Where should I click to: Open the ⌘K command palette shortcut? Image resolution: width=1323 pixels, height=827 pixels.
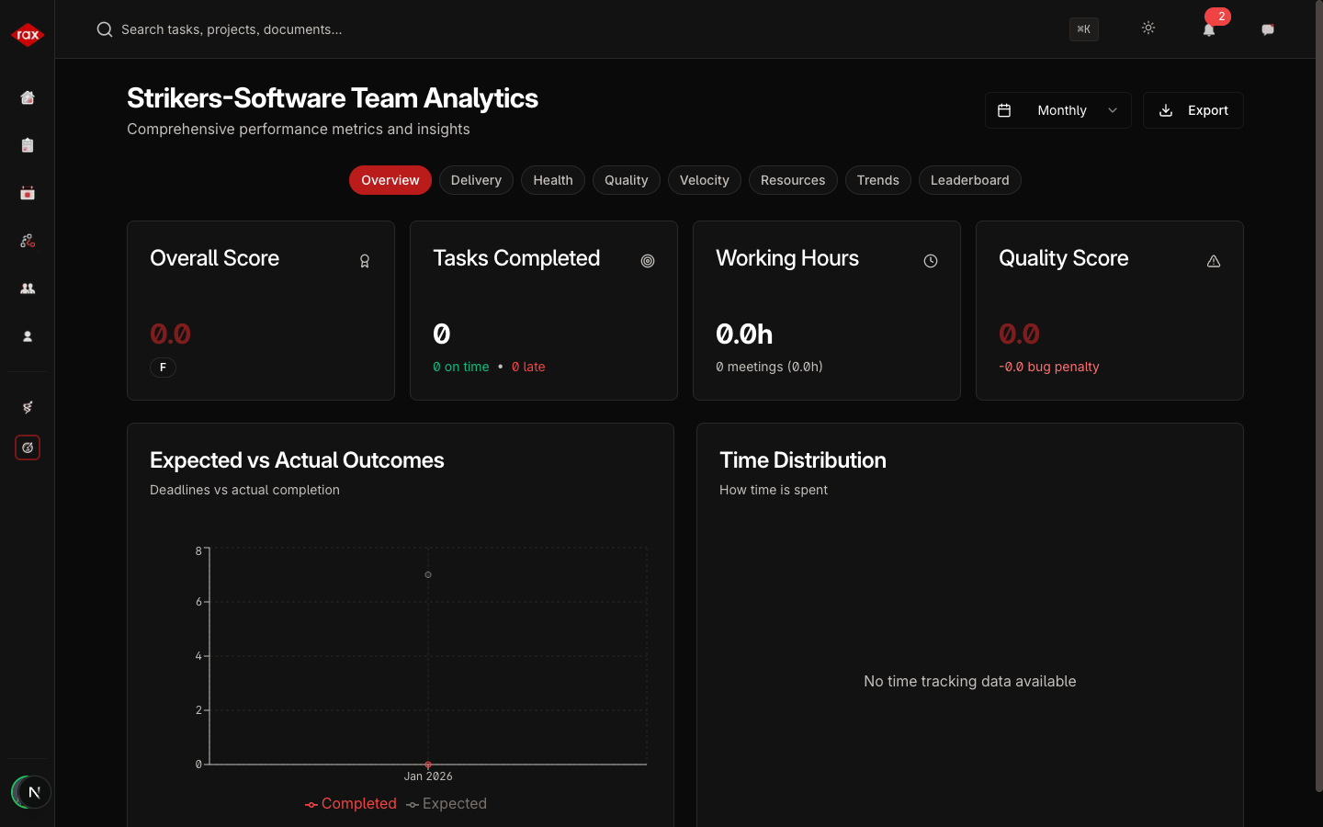tap(1083, 29)
